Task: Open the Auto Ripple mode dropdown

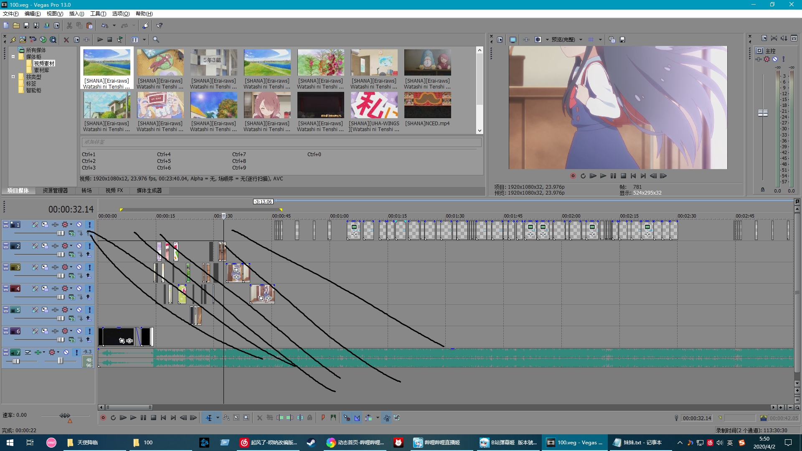Action: click(x=378, y=418)
